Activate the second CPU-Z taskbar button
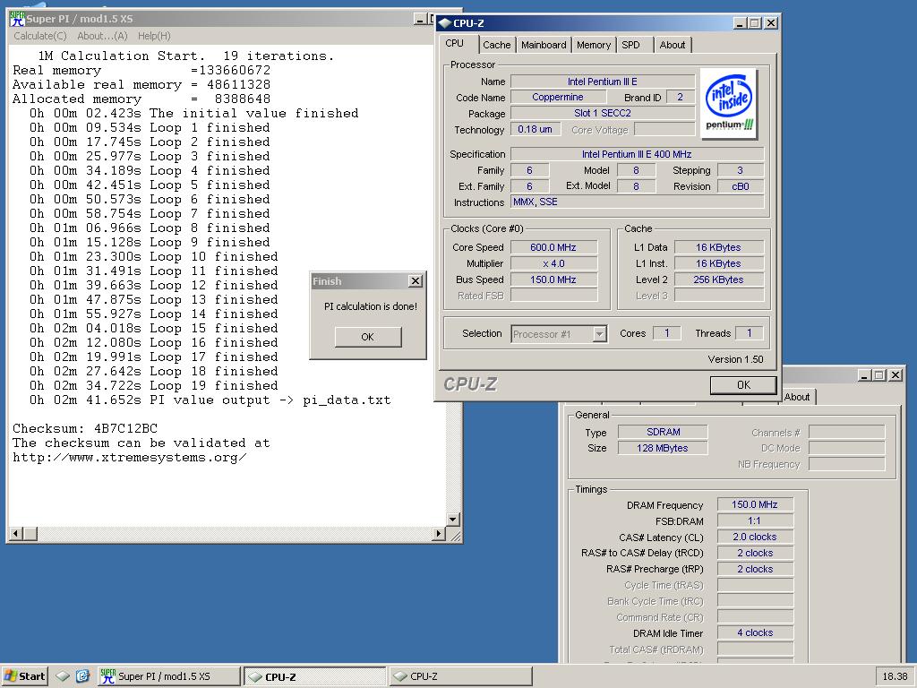917x688 pixels. point(461,676)
